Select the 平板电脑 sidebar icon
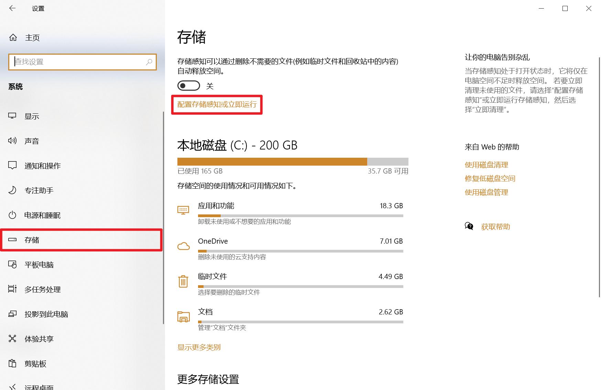This screenshot has height=390, width=601. pos(12,265)
